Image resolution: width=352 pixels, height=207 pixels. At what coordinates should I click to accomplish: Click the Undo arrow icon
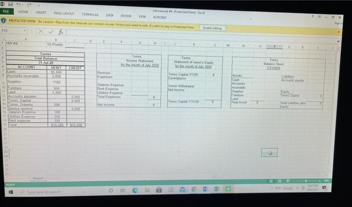click(19, 5)
